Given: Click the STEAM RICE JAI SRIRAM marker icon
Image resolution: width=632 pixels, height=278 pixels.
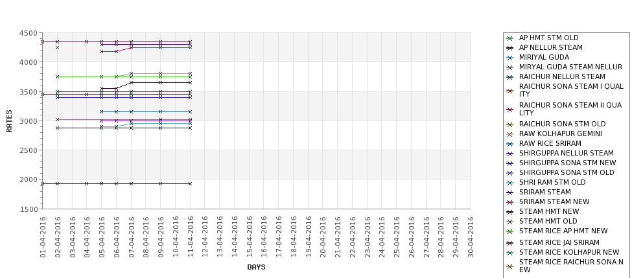Looking at the screenshot, I should [x=510, y=243].
